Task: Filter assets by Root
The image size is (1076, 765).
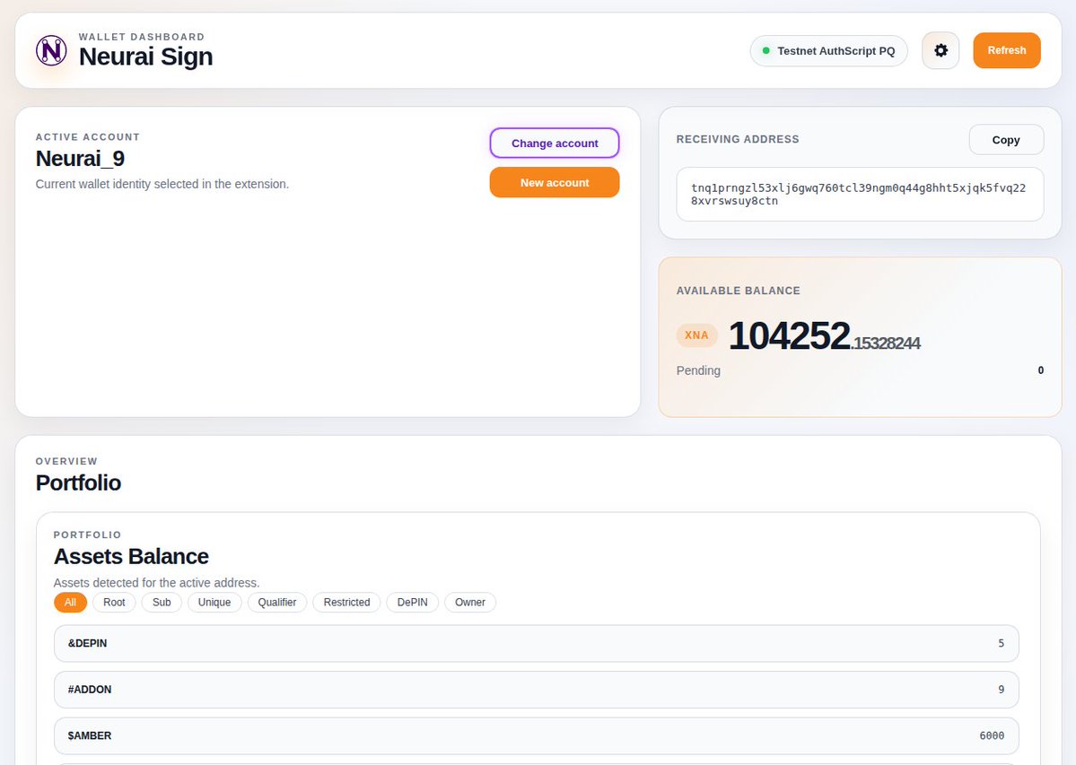Action: 114,602
